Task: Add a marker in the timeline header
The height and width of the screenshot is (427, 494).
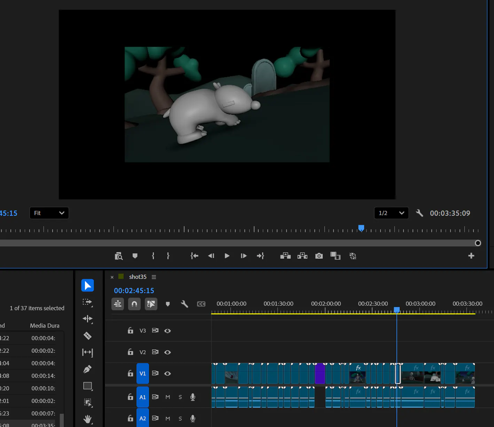Action: pos(168,304)
